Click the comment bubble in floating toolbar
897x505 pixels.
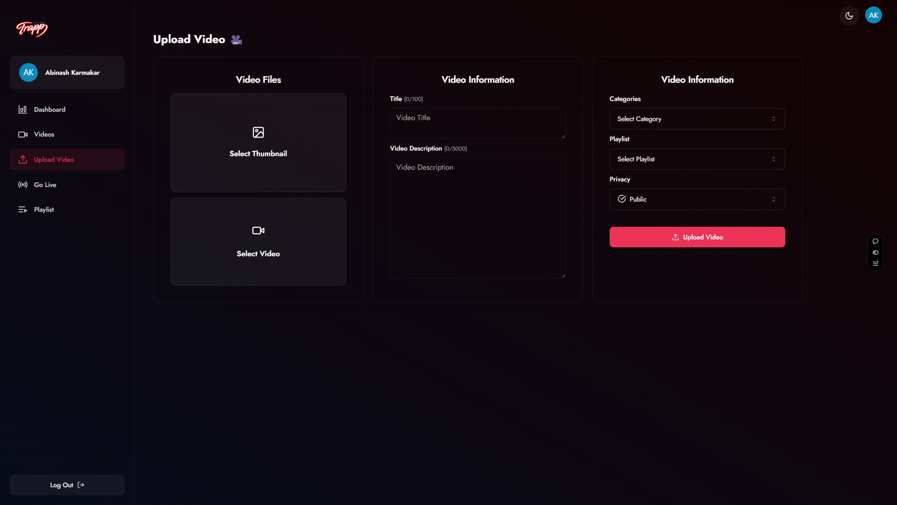click(x=876, y=241)
